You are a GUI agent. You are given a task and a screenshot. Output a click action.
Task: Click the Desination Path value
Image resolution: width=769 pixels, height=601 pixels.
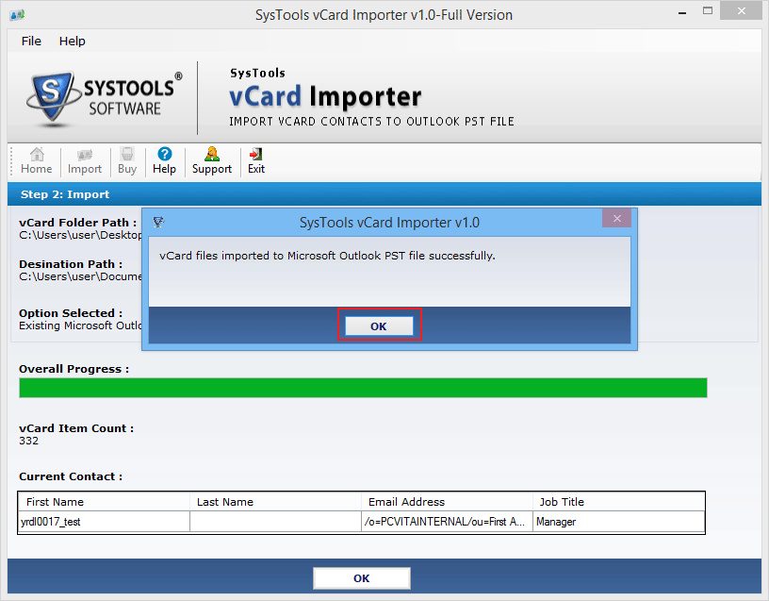click(80, 276)
